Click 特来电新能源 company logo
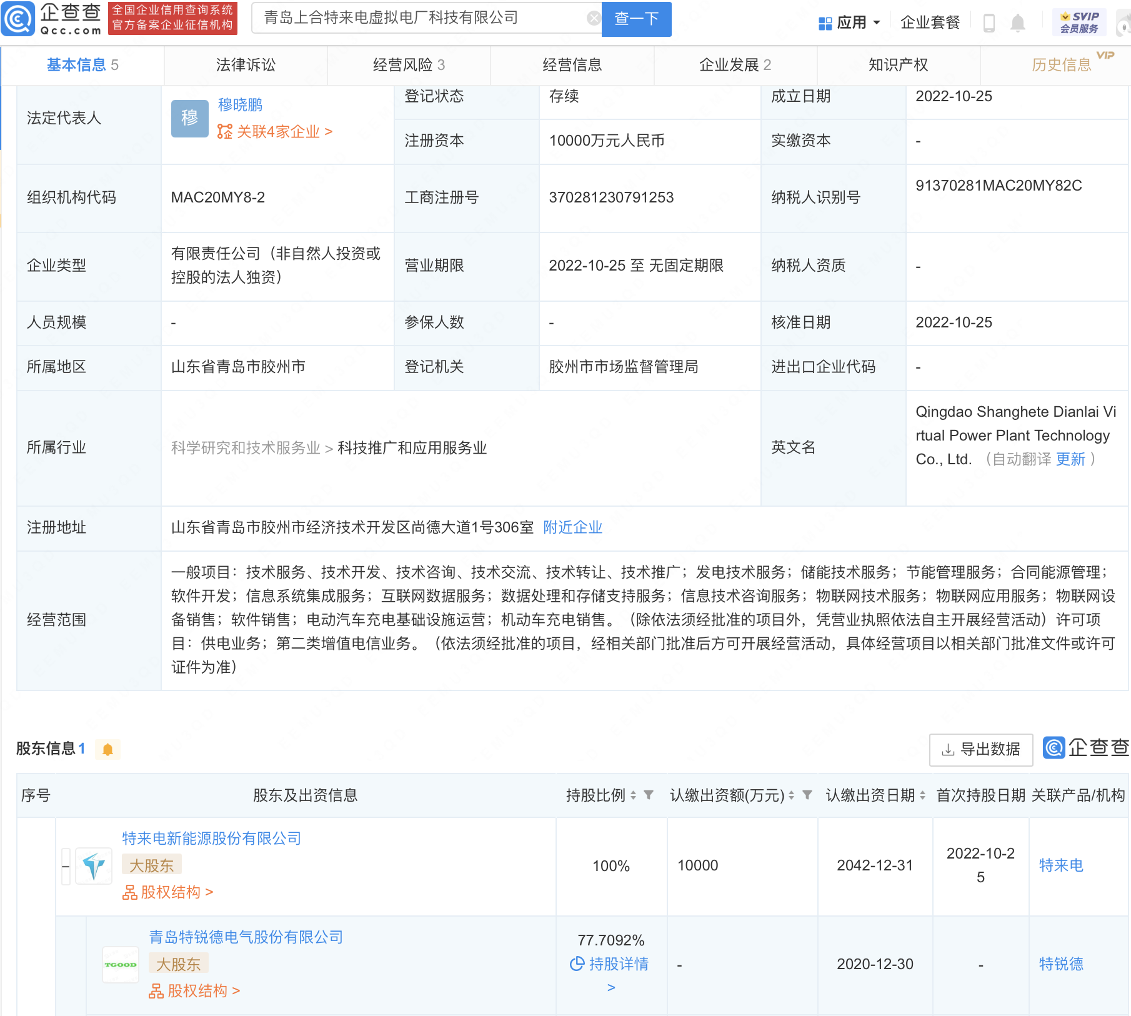This screenshot has height=1016, width=1131. point(94,866)
